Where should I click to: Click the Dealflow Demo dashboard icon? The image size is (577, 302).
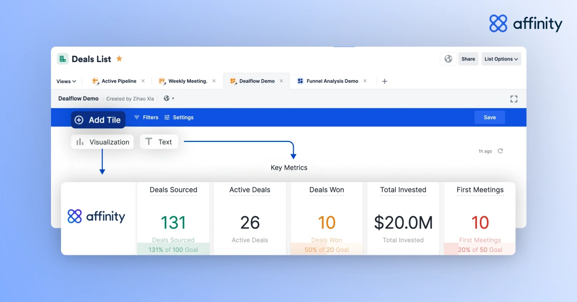tap(234, 81)
